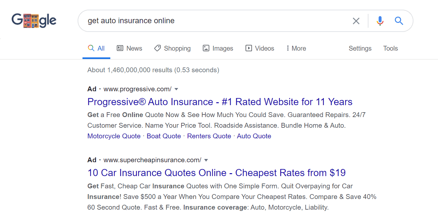Follow the Renters Quote sitelink

(209, 136)
